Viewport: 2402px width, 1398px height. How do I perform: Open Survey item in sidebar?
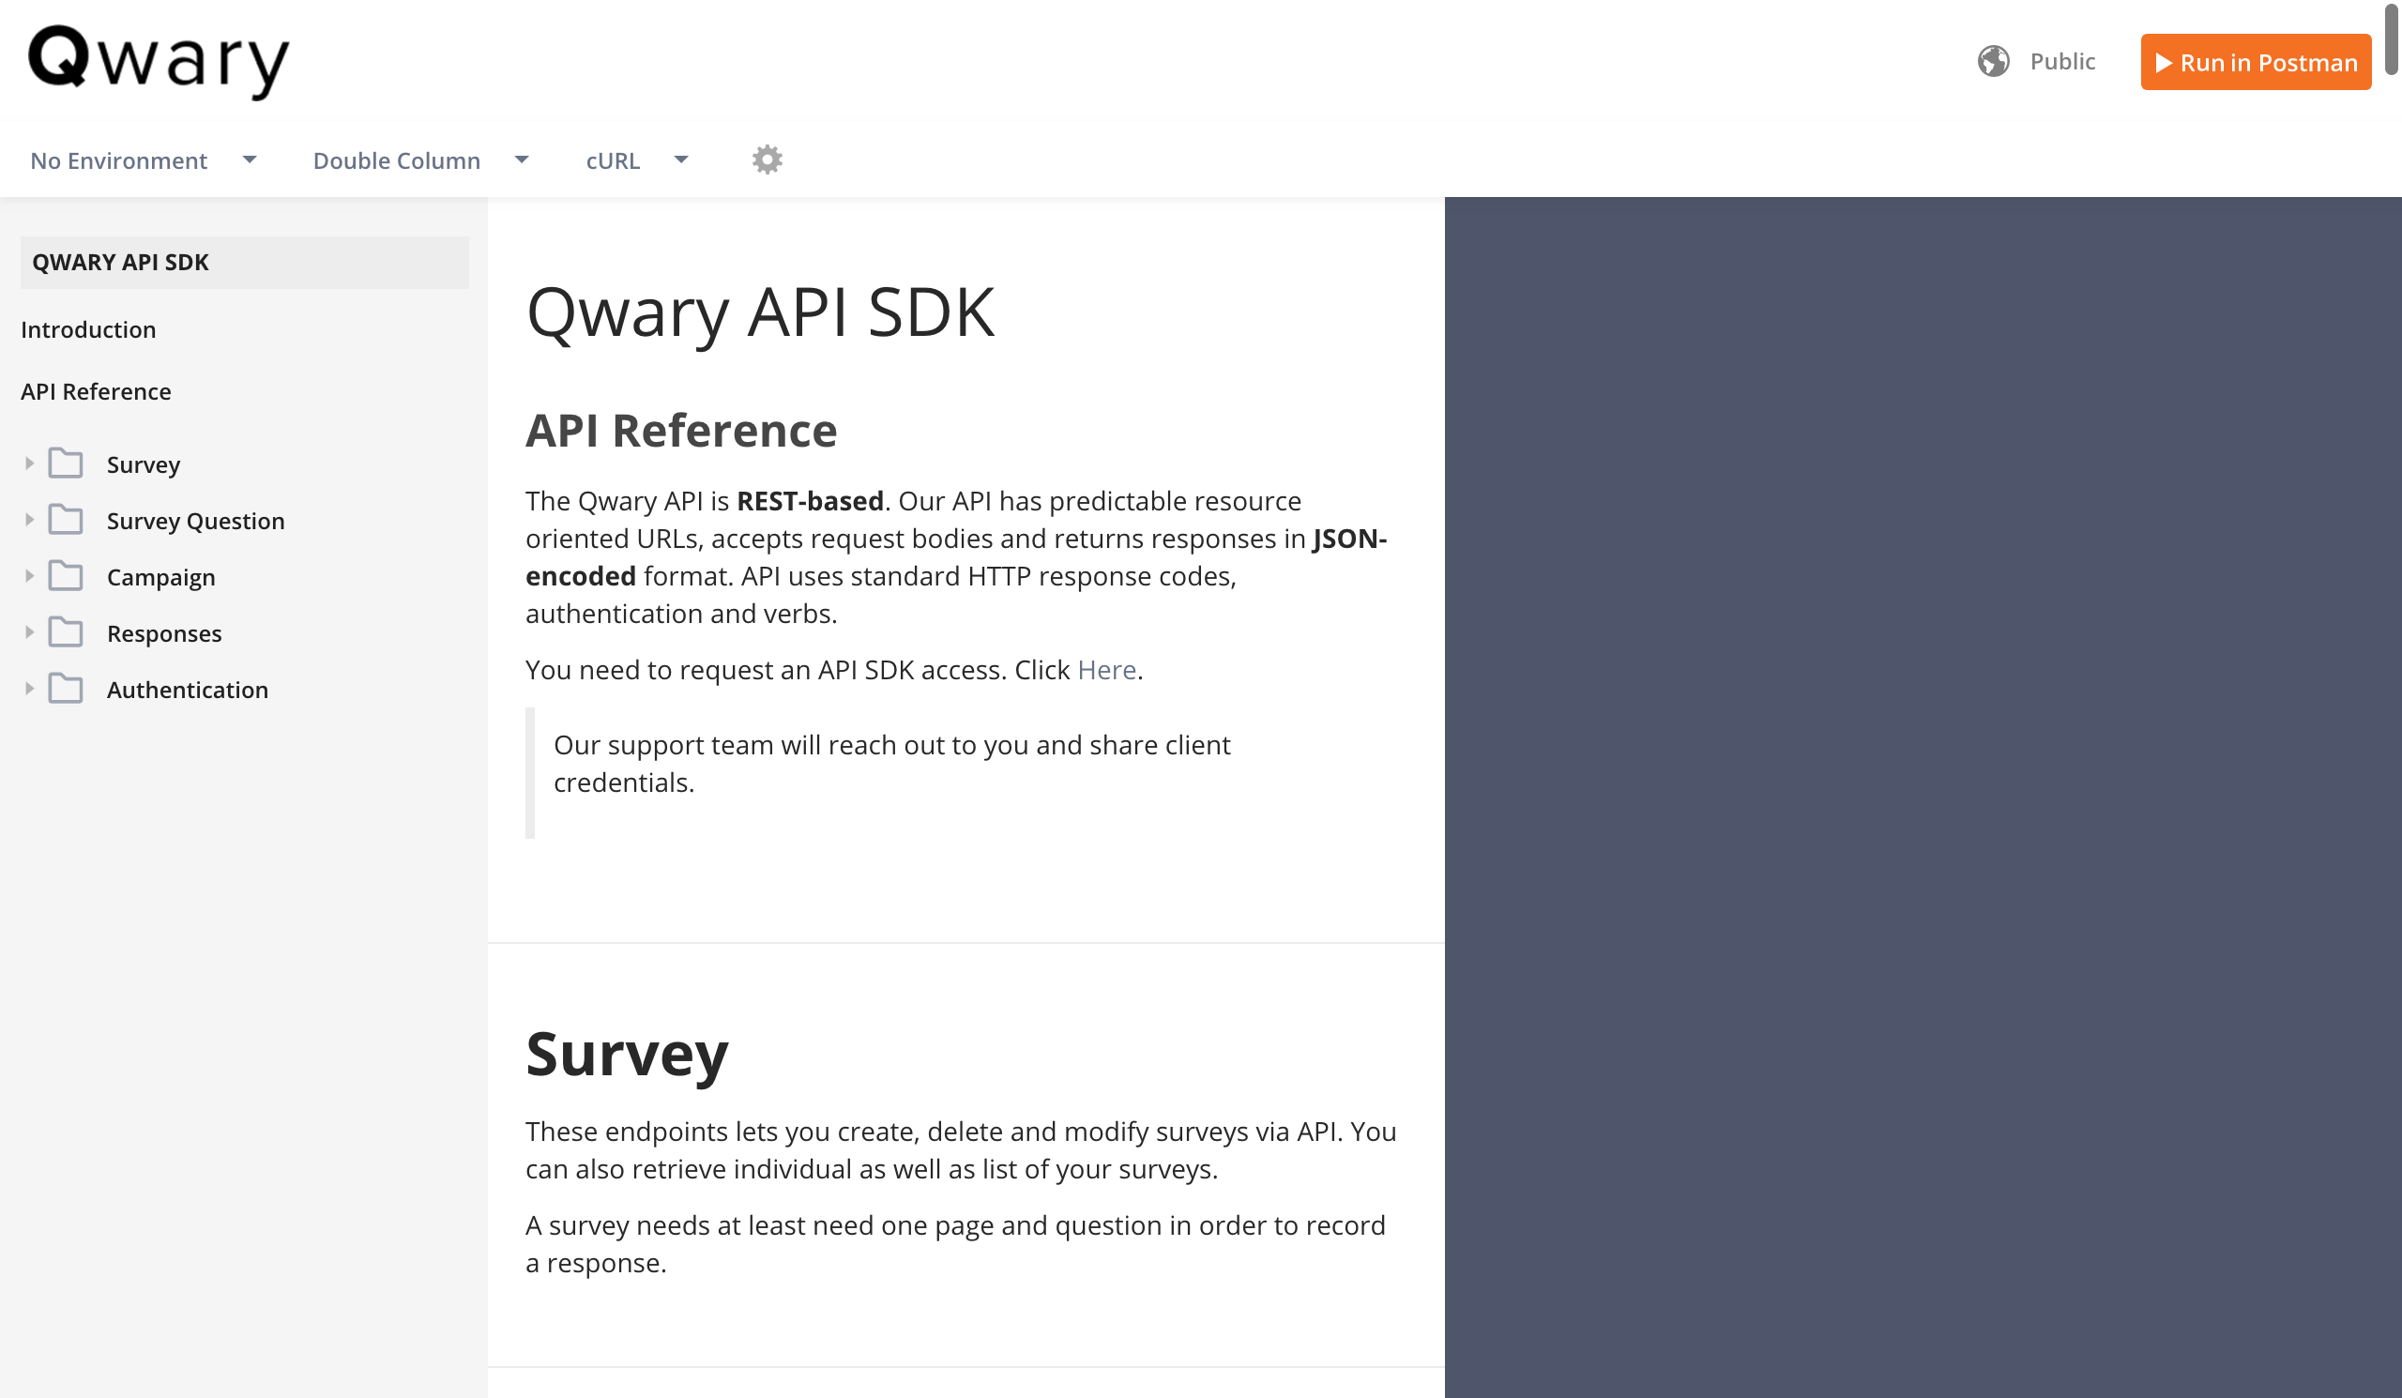click(143, 465)
